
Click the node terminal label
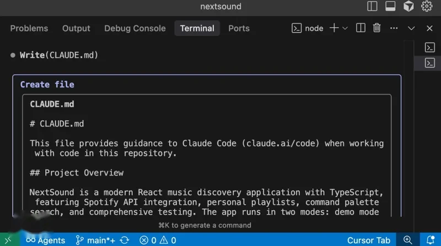point(314,29)
